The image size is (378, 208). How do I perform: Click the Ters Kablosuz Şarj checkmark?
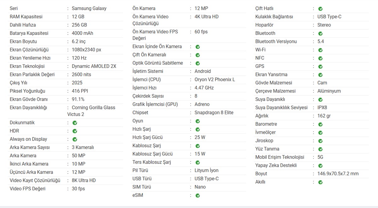pyautogui.click(x=198, y=163)
